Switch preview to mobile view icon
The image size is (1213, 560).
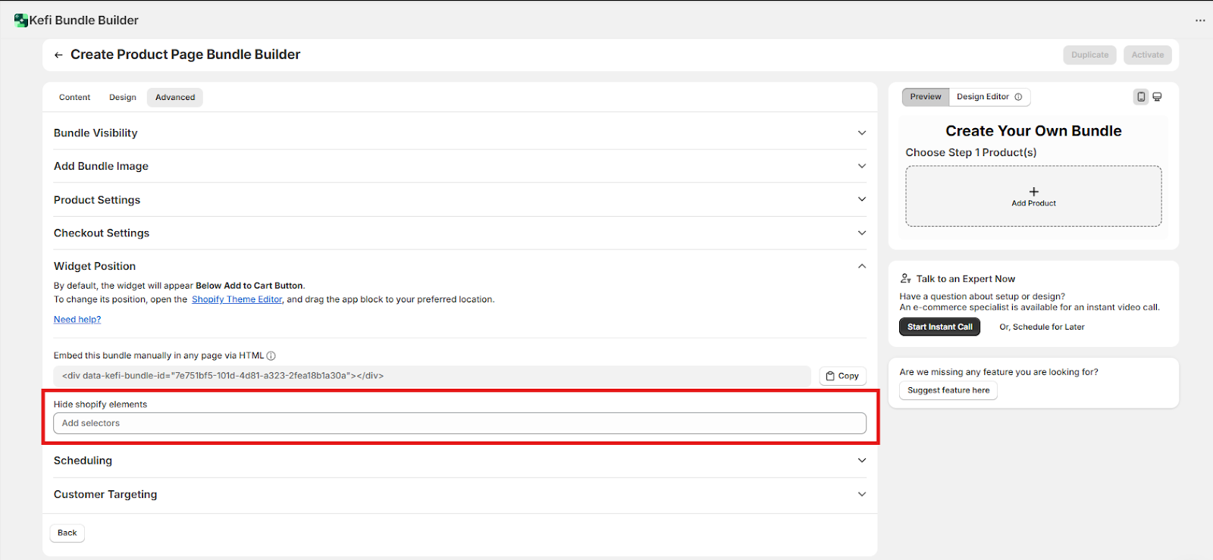pos(1141,97)
